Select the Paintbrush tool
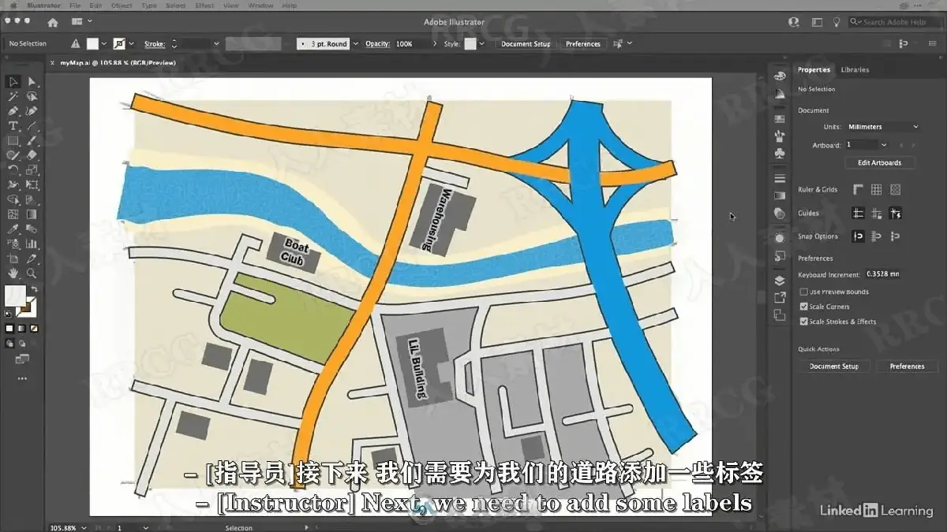 click(32, 140)
